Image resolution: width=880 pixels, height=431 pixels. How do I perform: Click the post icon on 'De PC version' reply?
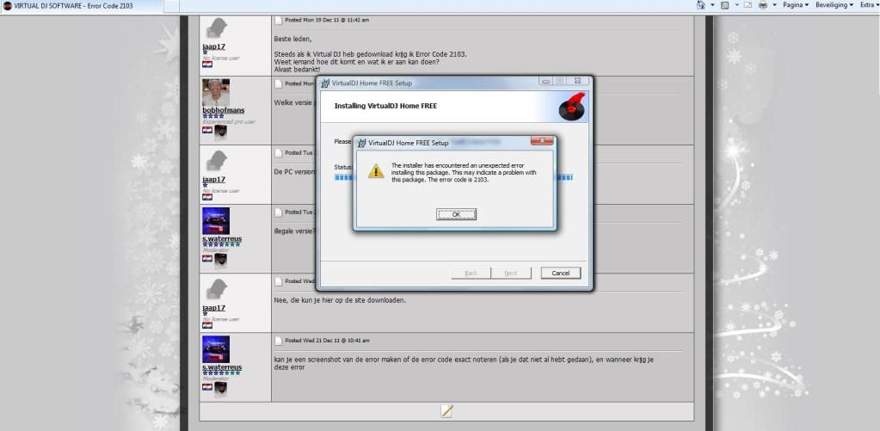click(279, 152)
